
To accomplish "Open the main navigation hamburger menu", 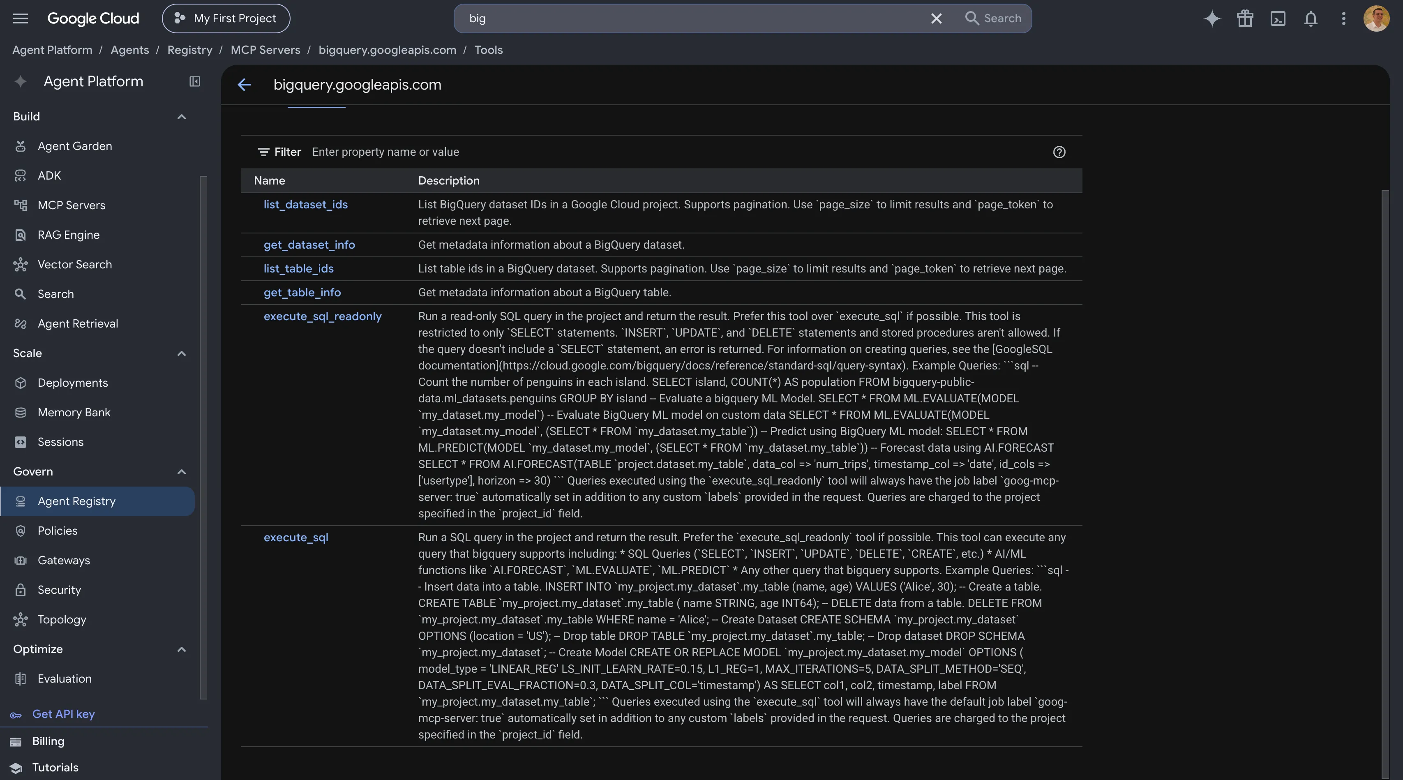I will click(20, 18).
